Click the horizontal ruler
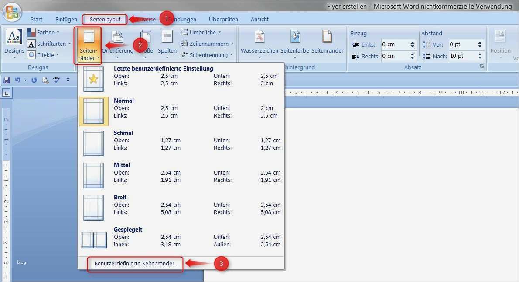Image resolution: width=519 pixels, height=282 pixels. (401, 92)
